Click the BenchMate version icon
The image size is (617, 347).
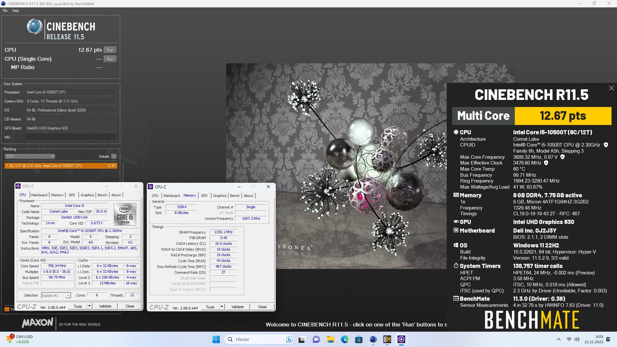tap(456, 298)
